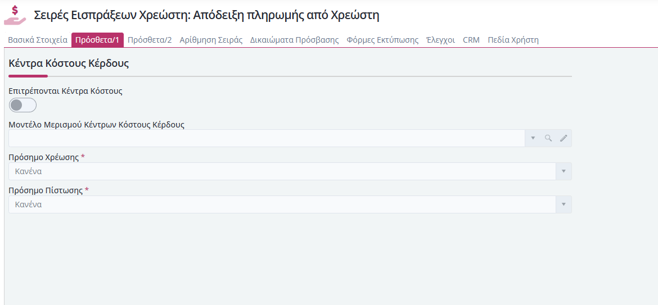The image size is (658, 305).
Task: Switch to Δικαιώματα Πρόσβασης tab
Action: 295,40
